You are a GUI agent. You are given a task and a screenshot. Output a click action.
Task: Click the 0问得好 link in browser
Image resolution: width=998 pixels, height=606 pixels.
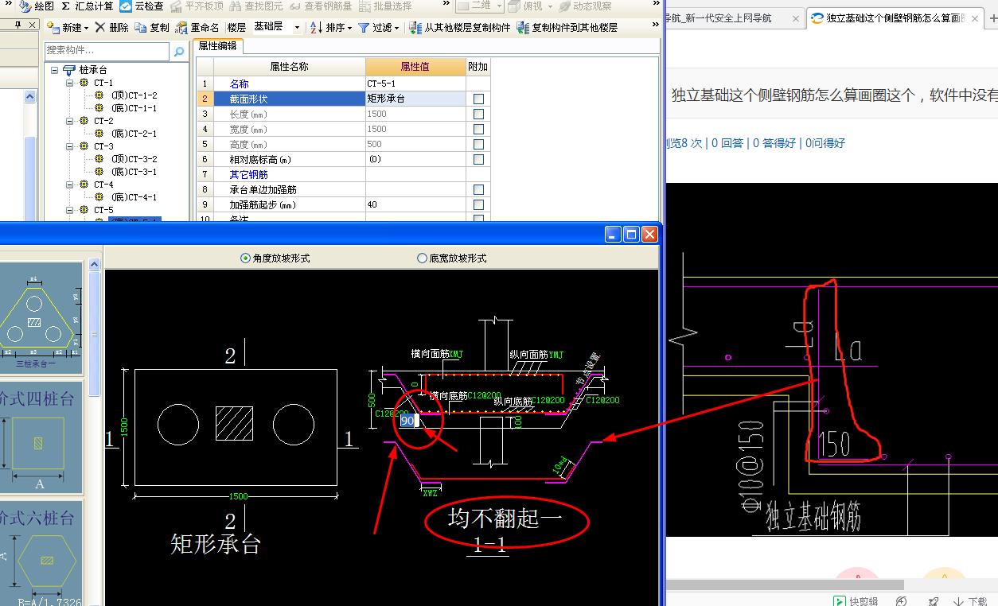[x=825, y=143]
